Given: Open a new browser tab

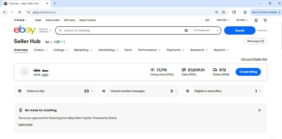Looking at the screenshot, I should pos(55,3).
